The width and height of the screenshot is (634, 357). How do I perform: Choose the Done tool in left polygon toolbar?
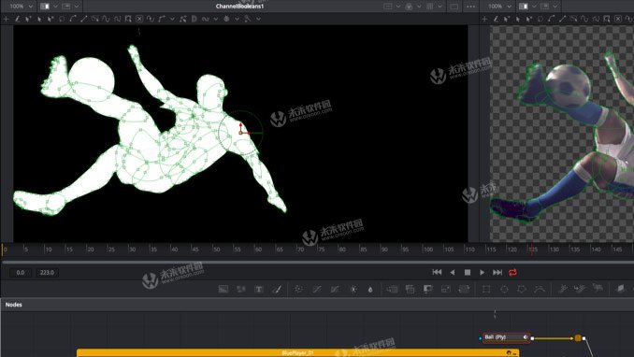click(50, 19)
